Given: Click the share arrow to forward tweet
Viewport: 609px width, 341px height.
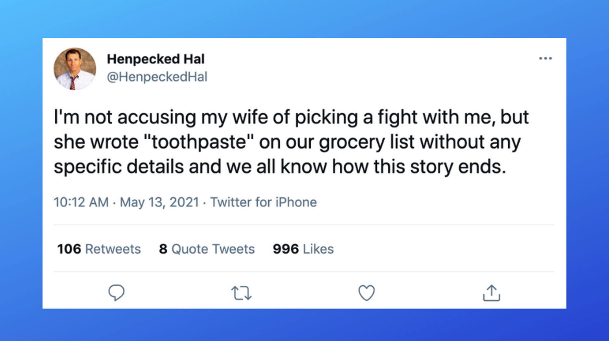Looking at the screenshot, I should pos(492,293).
